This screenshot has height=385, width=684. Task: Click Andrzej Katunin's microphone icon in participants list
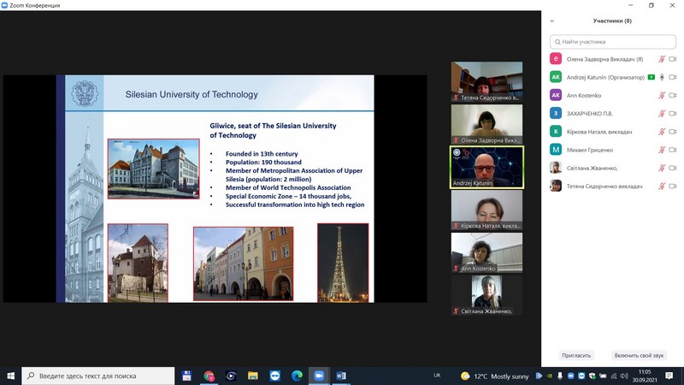coord(662,77)
